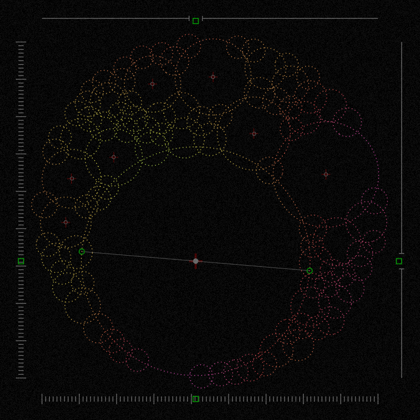
Task: Select the rightmost small red crosshair marker
Action: tap(326, 174)
